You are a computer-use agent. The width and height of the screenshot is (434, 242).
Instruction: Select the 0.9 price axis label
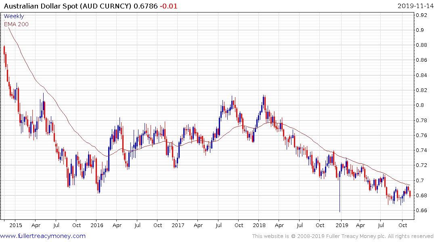(x=420, y=30)
